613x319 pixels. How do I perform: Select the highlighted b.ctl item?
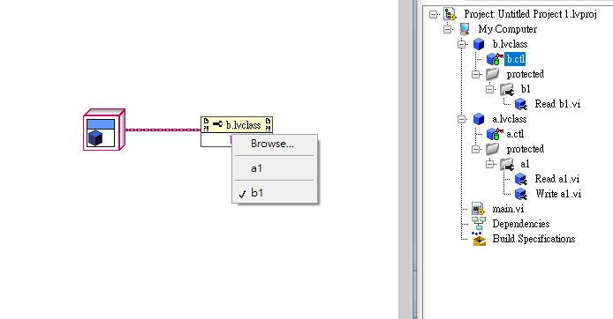[515, 59]
